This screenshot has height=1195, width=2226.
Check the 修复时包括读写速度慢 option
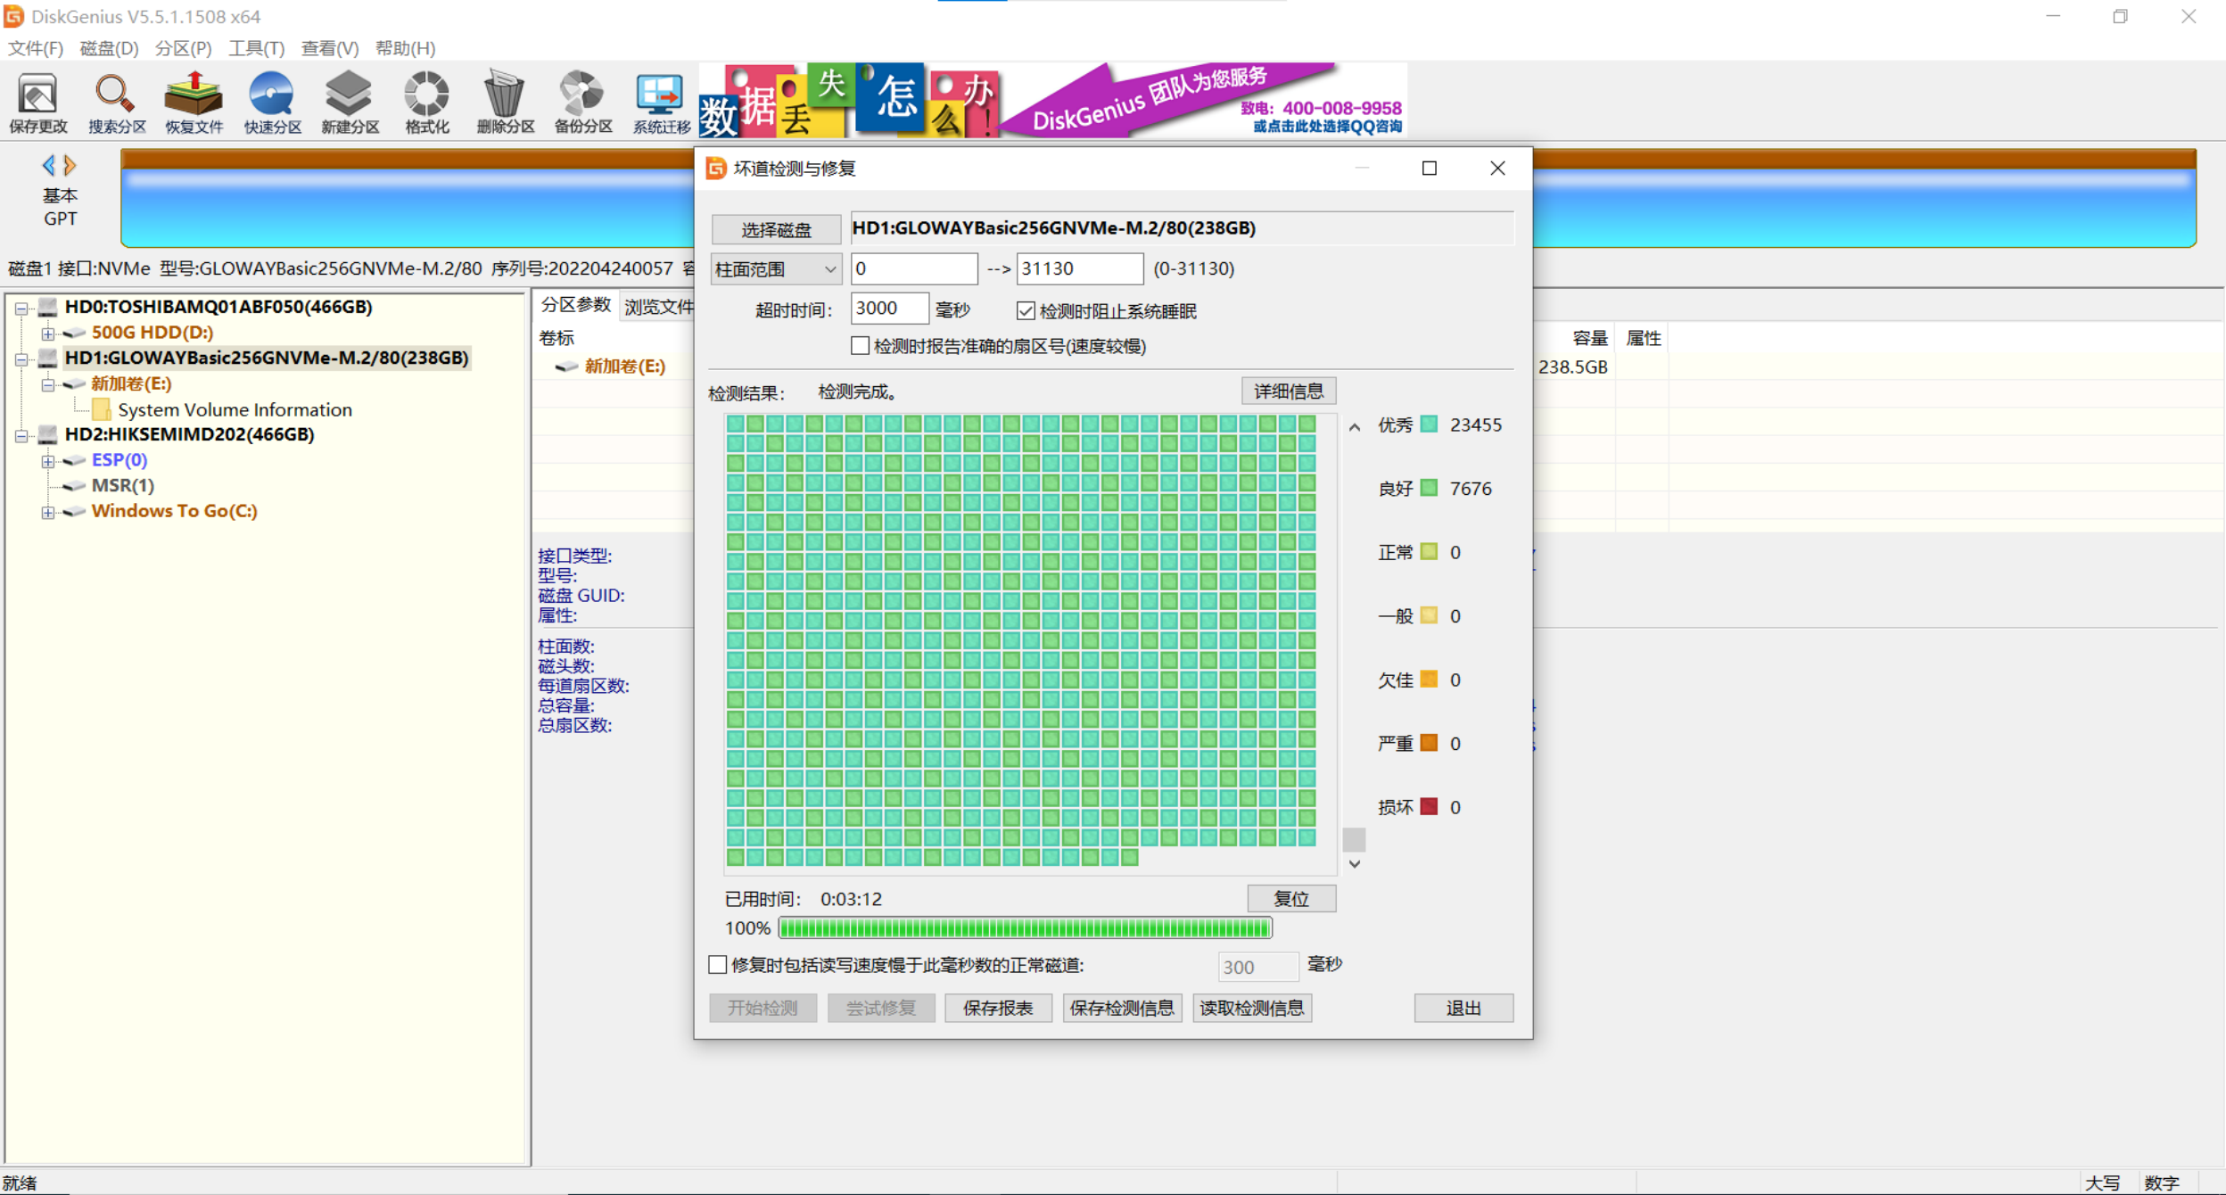point(716,965)
